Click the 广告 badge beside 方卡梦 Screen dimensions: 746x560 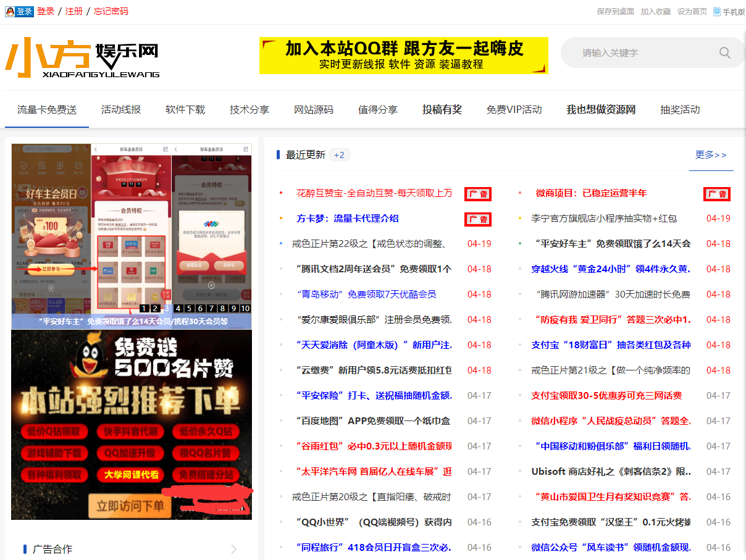pos(477,219)
